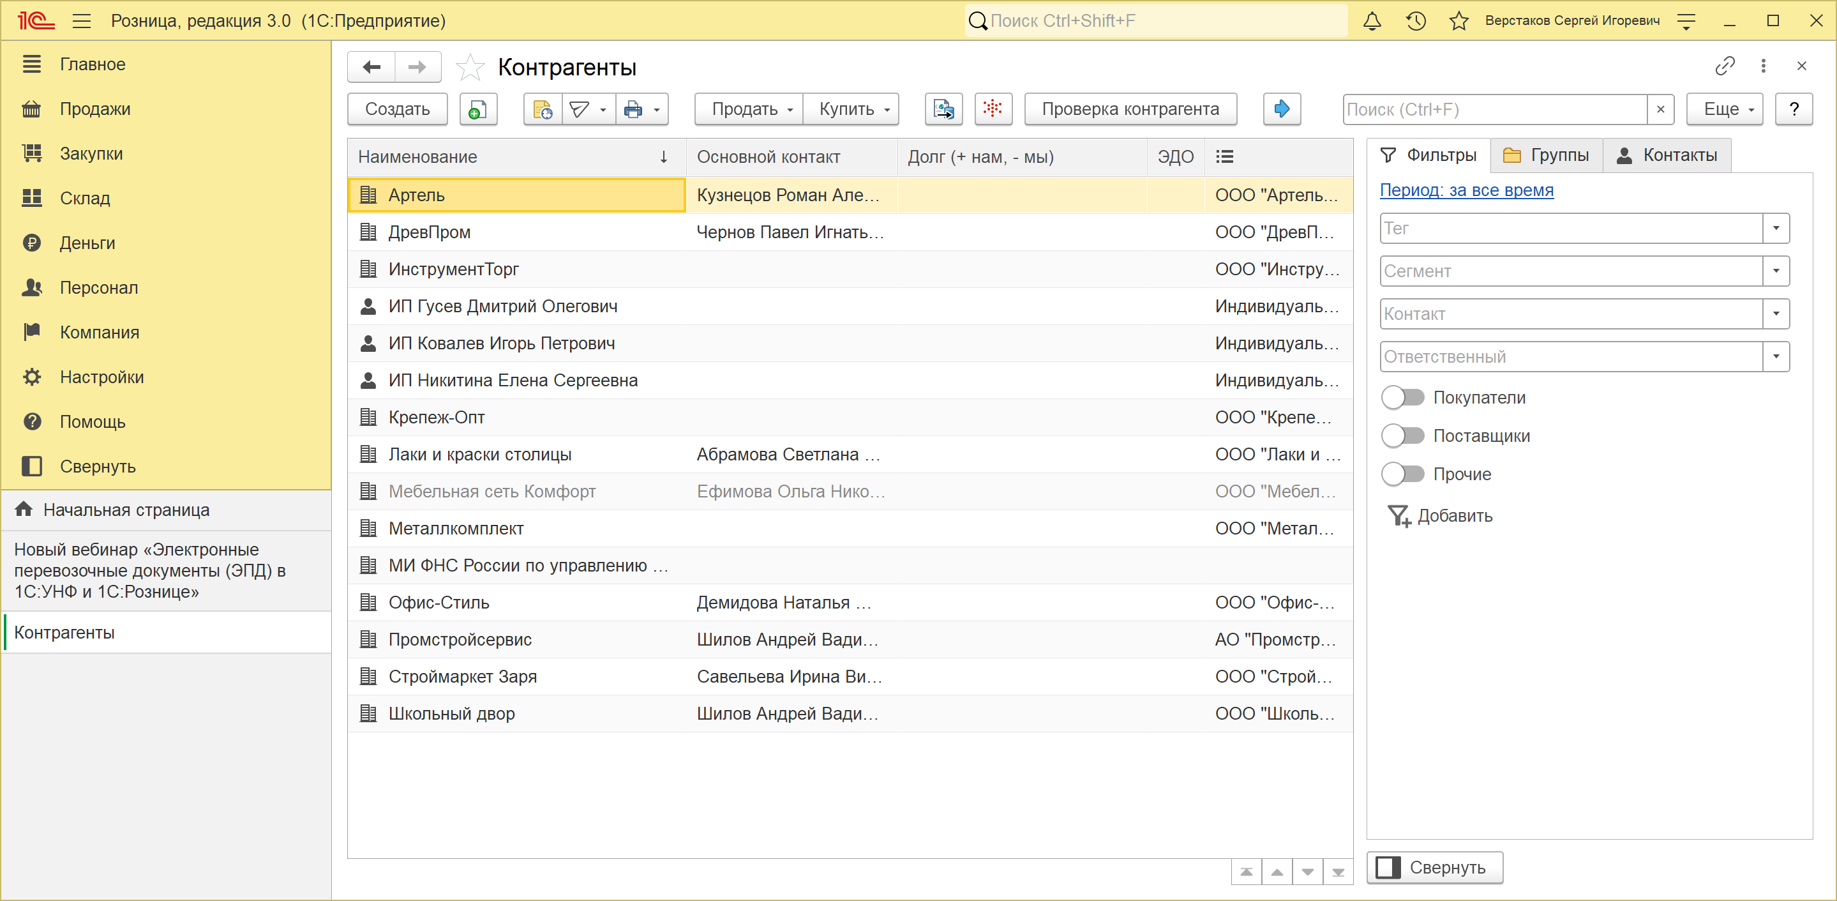Toggle the Покупатели filter switch
Viewport: 1837px width, 901px height.
[x=1402, y=397]
